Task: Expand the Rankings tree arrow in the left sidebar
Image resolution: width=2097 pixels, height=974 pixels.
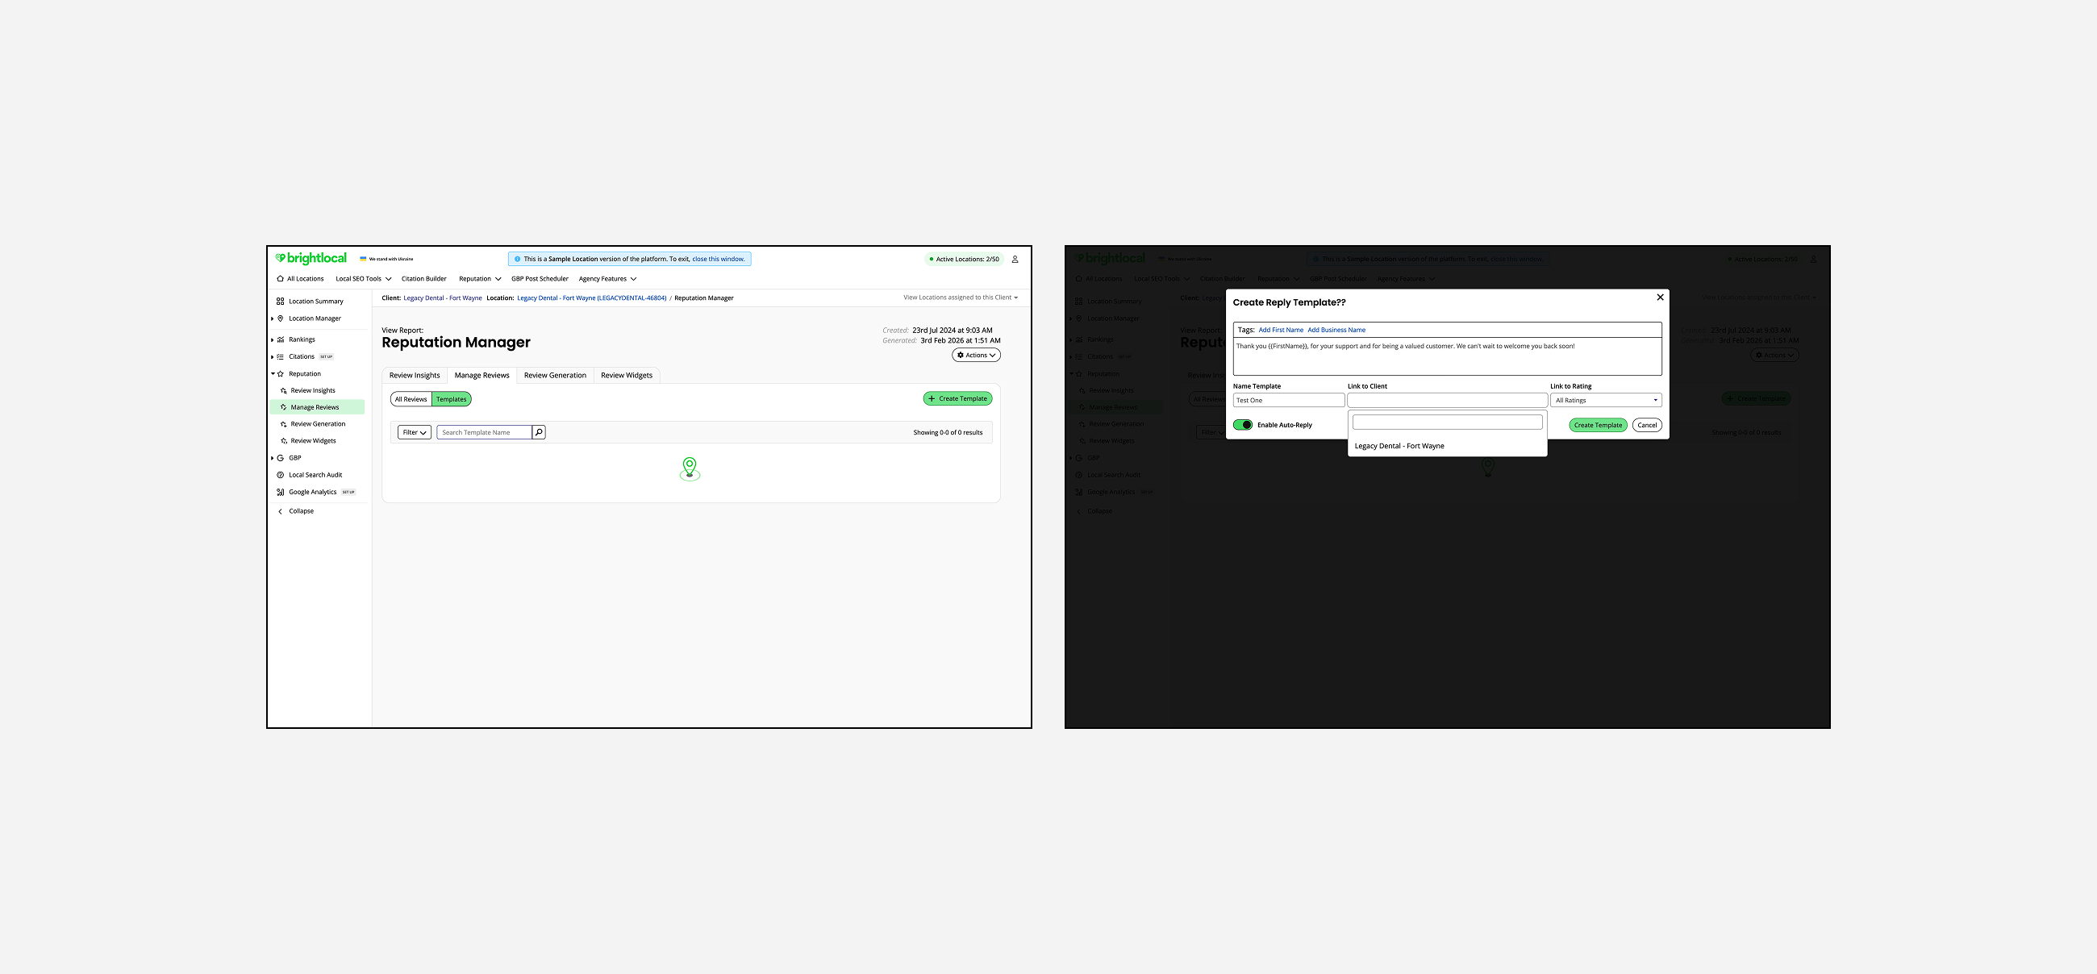Action: [273, 339]
